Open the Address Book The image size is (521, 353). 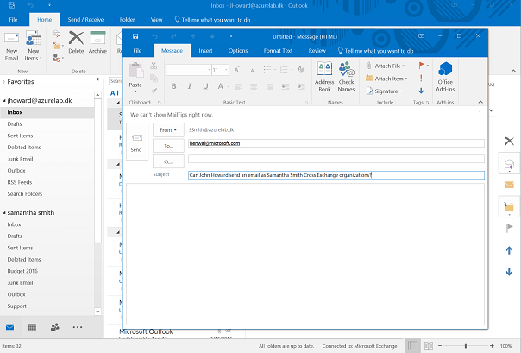(324, 77)
